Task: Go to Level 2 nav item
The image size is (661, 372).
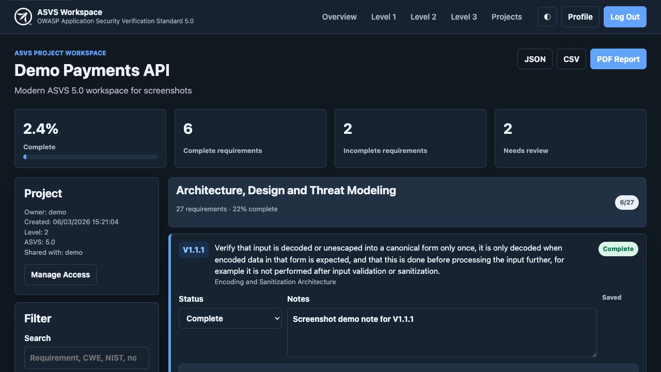Action: pyautogui.click(x=423, y=17)
